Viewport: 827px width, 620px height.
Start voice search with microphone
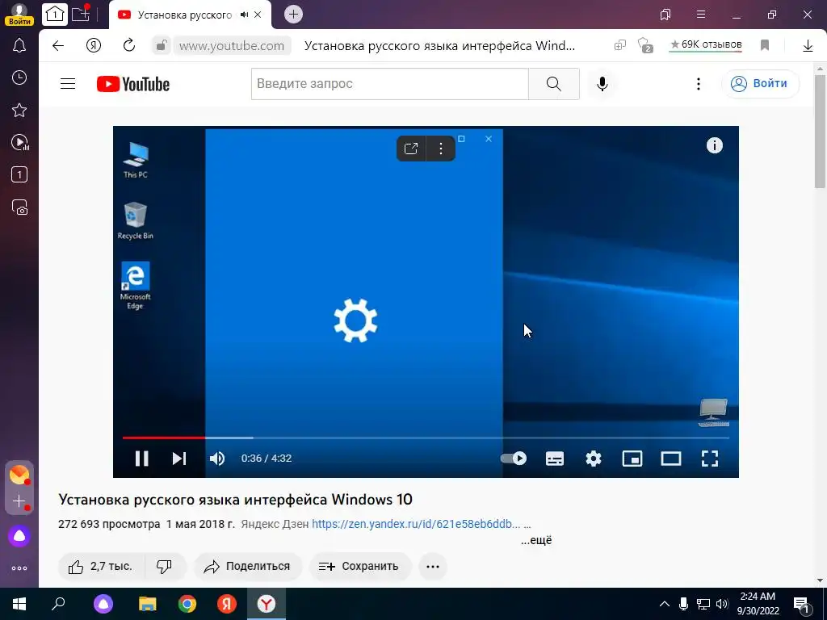click(602, 84)
